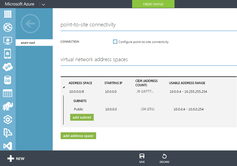Open the All Items grid icon
The width and height of the screenshot is (237, 166).
tap(8, 14)
